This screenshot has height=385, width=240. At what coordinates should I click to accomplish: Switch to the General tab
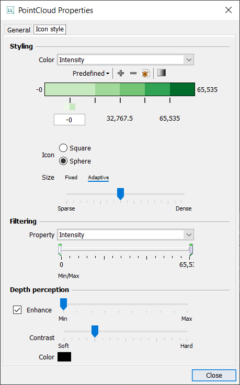18,30
